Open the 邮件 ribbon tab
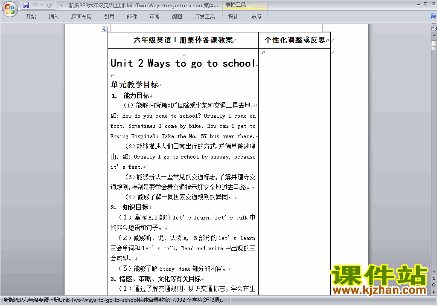Screen dimensions: 437x306 click(132, 17)
